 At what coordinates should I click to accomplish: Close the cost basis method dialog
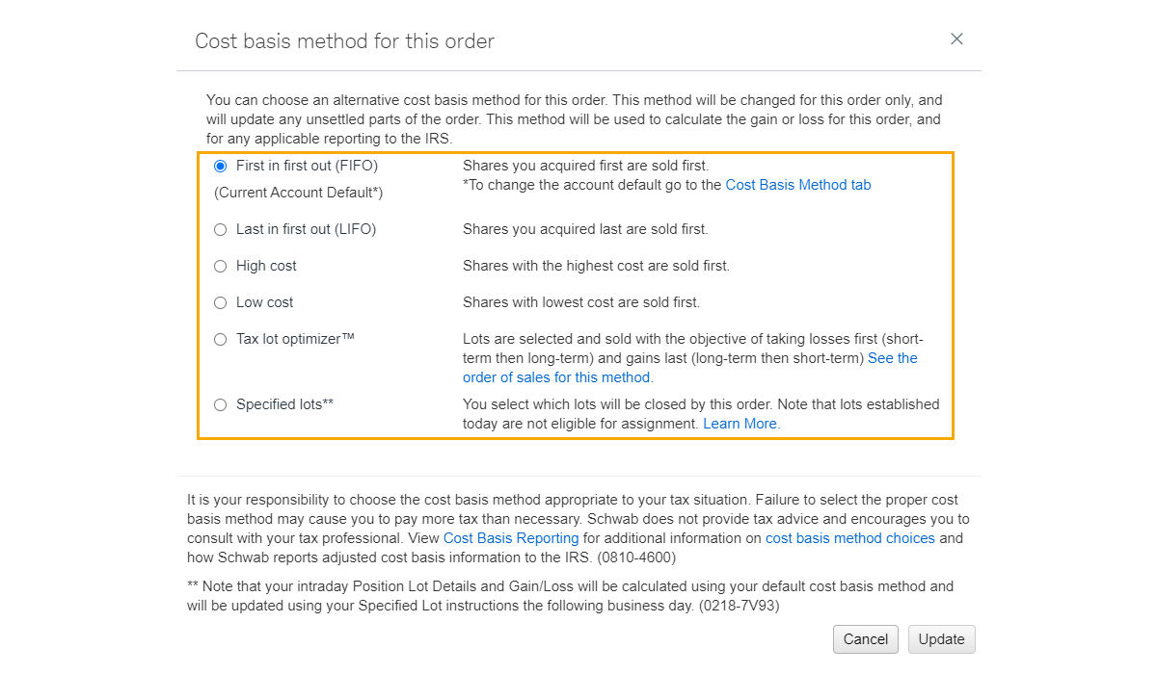tap(956, 39)
